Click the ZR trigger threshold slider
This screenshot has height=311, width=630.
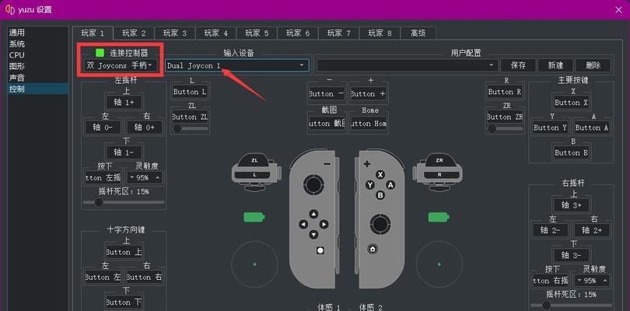click(x=505, y=128)
